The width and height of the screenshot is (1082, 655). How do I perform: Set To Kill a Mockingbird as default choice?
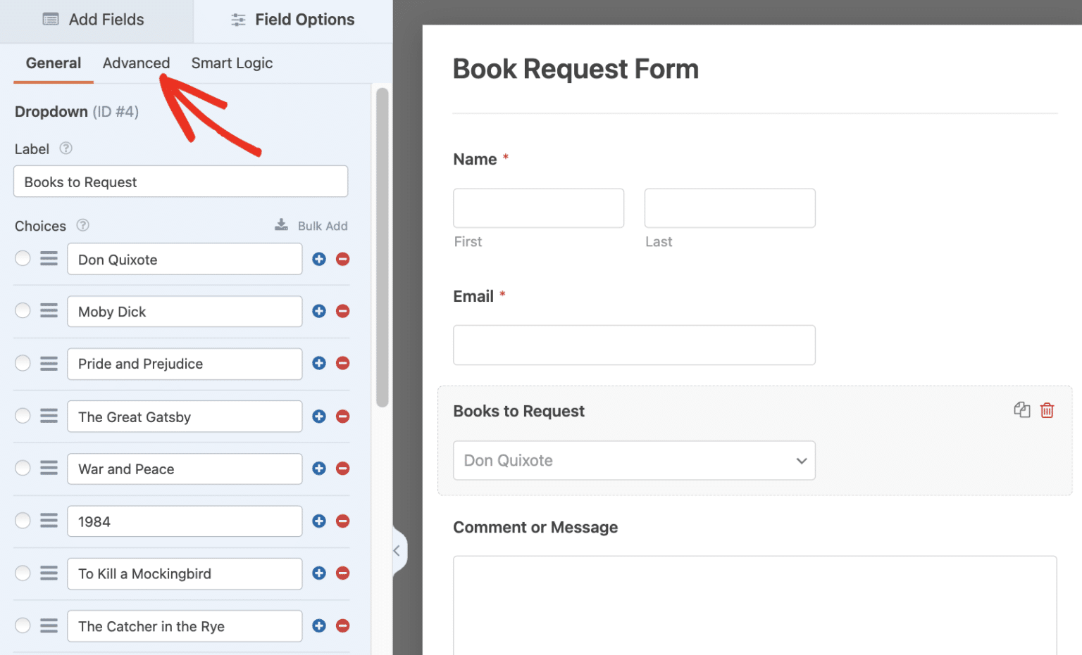coord(22,573)
